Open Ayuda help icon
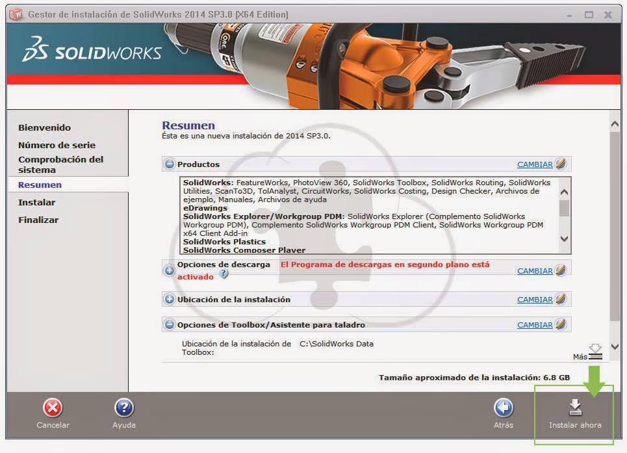627x453 pixels. (124, 408)
